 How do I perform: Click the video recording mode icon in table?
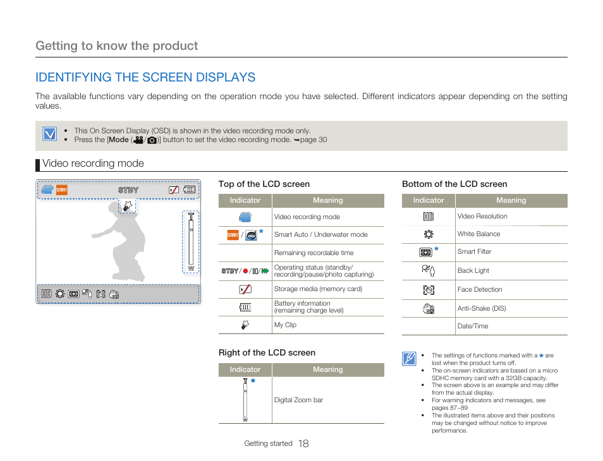[245, 217]
